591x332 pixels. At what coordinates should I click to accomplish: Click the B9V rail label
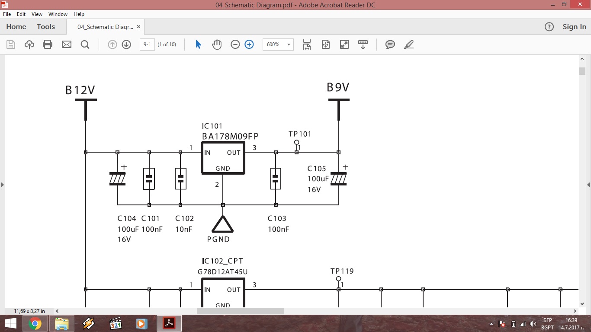tap(338, 87)
